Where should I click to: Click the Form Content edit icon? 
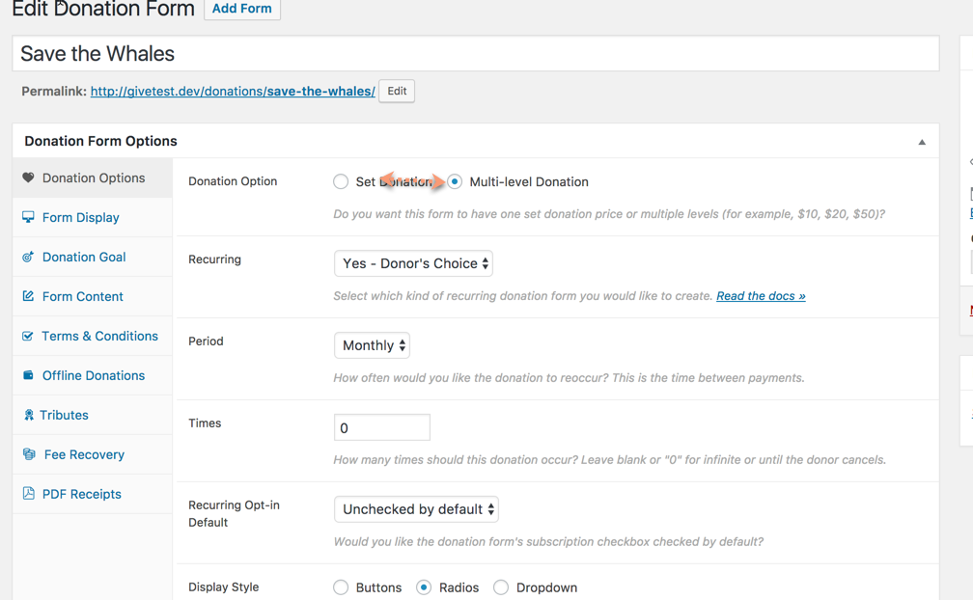click(x=29, y=296)
